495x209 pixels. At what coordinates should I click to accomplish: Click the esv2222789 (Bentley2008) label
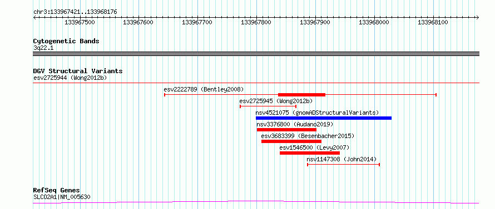click(x=204, y=89)
